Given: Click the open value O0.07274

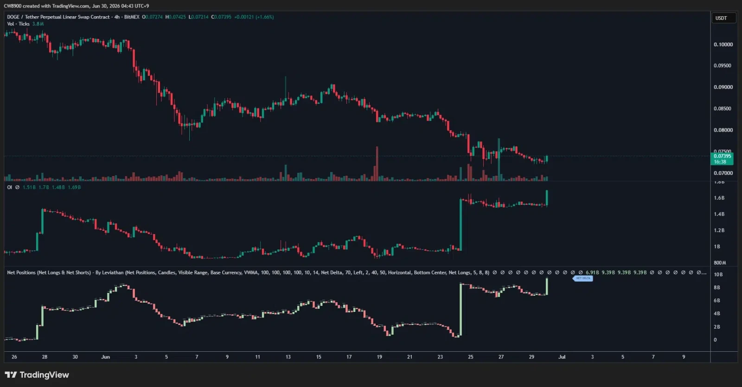Looking at the screenshot, I should (x=152, y=17).
